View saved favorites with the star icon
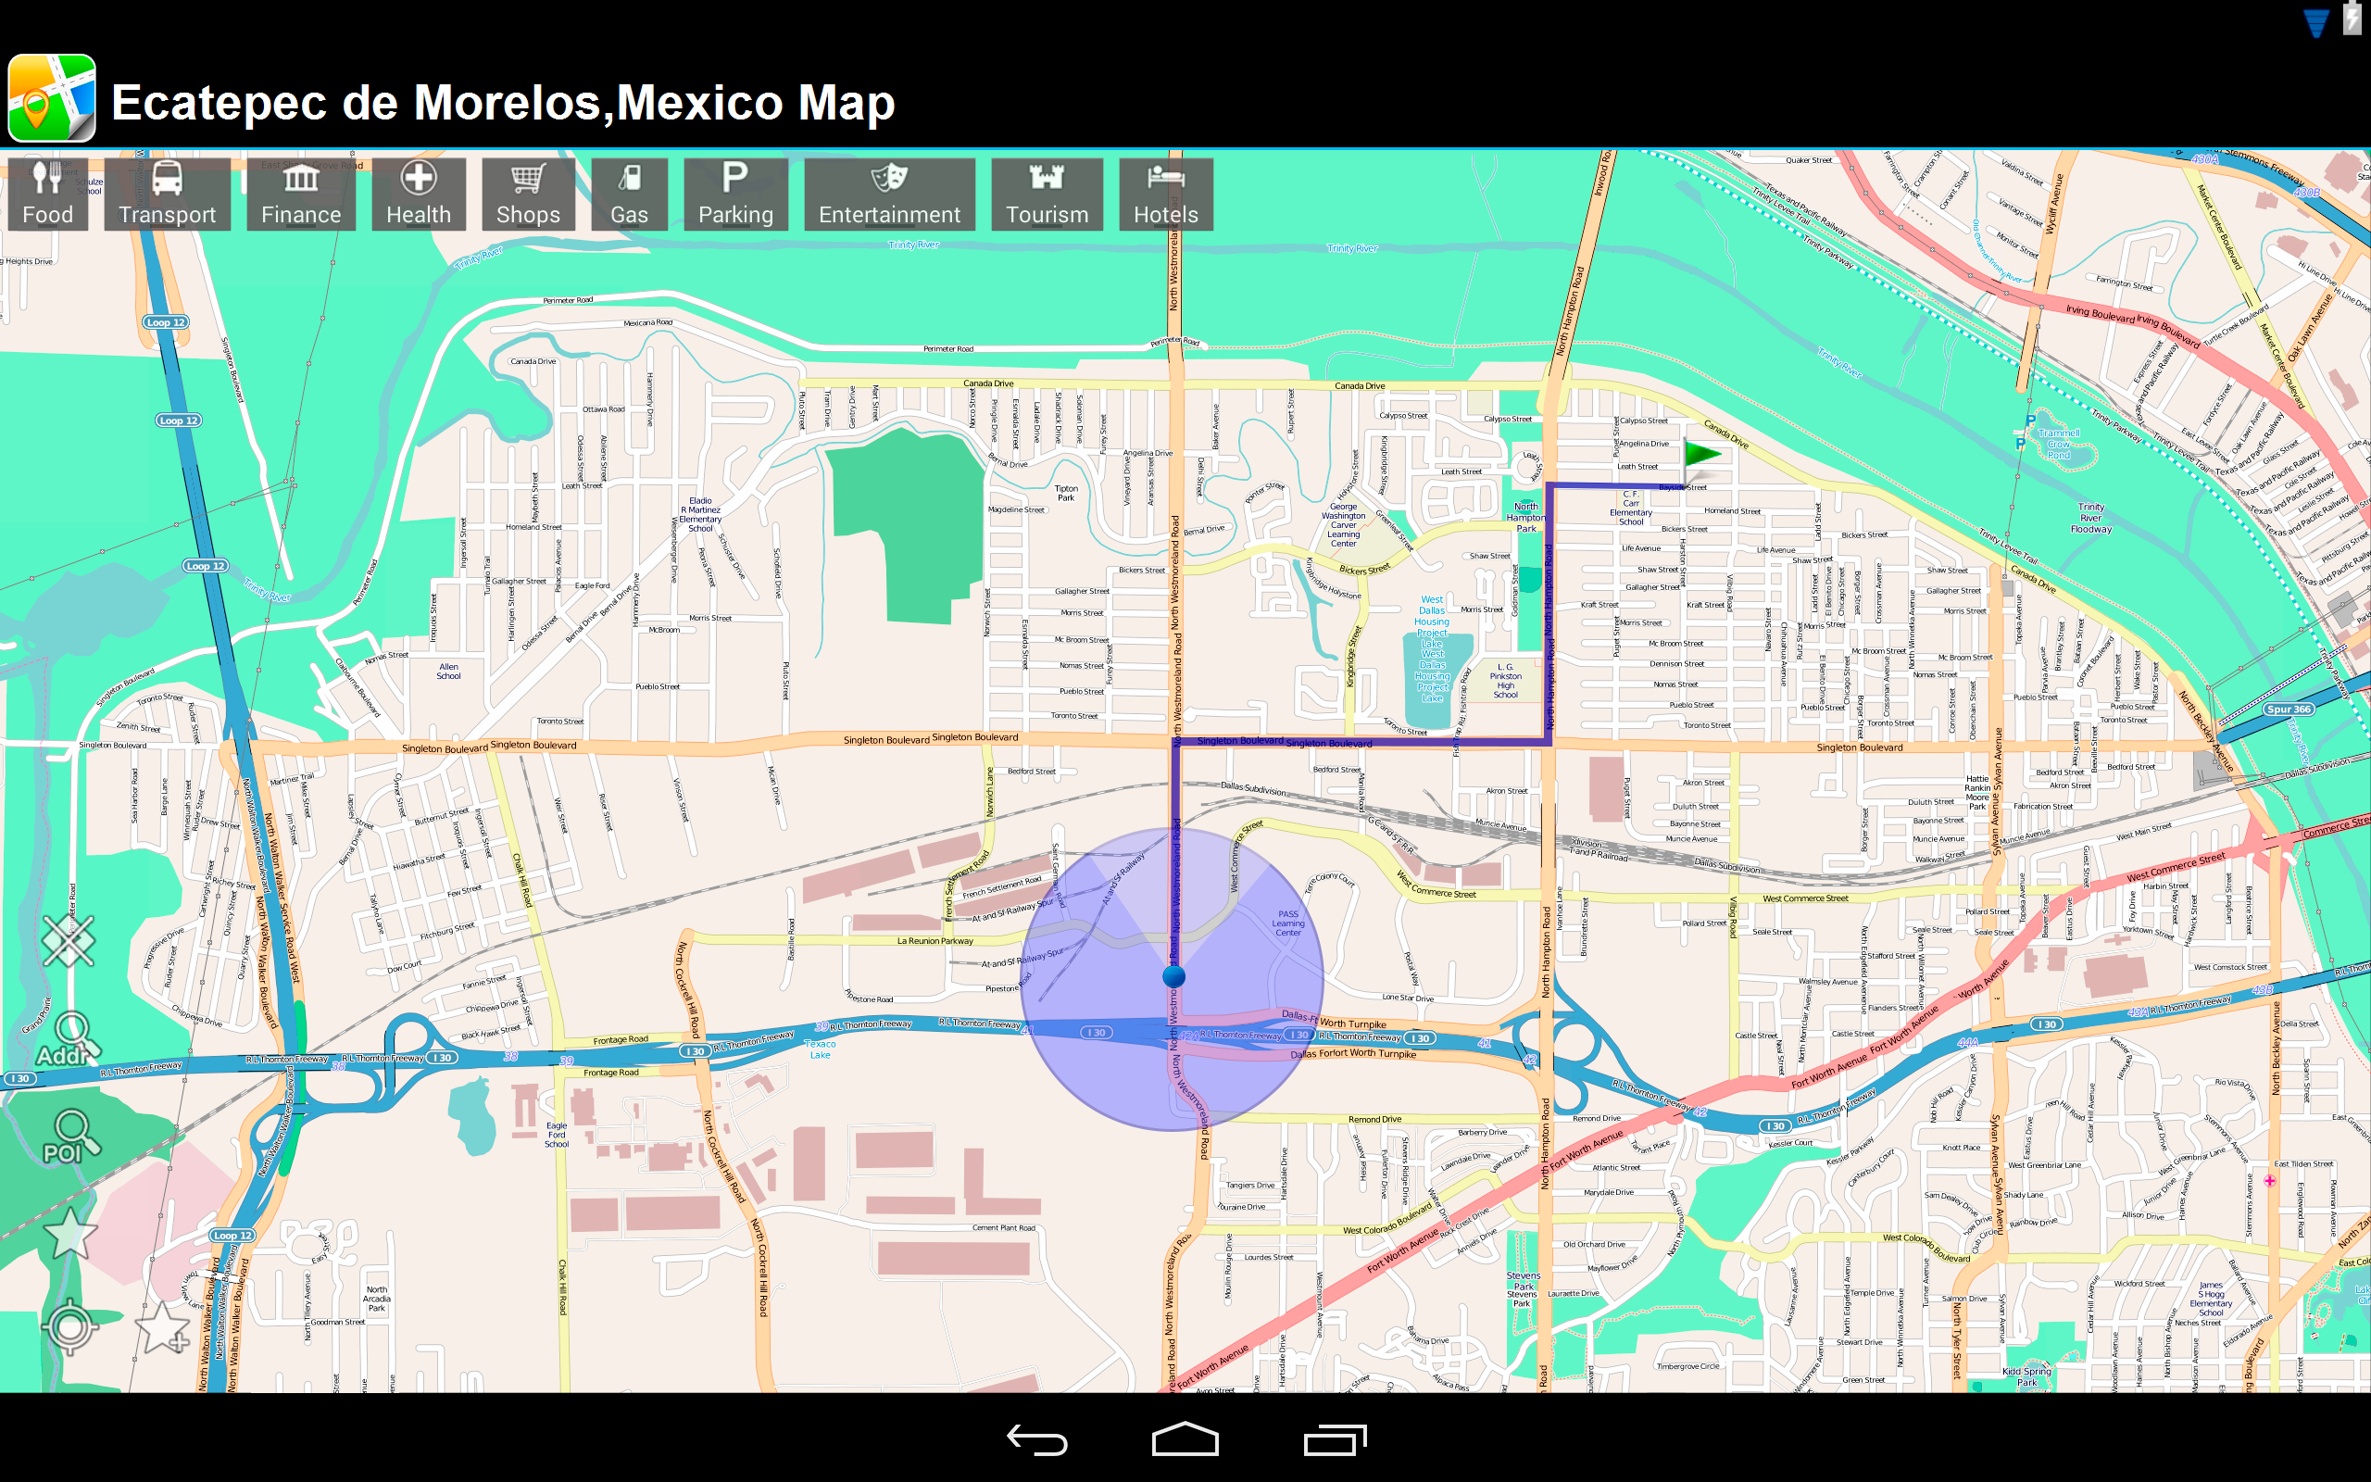The image size is (2371, 1482). 69,1233
